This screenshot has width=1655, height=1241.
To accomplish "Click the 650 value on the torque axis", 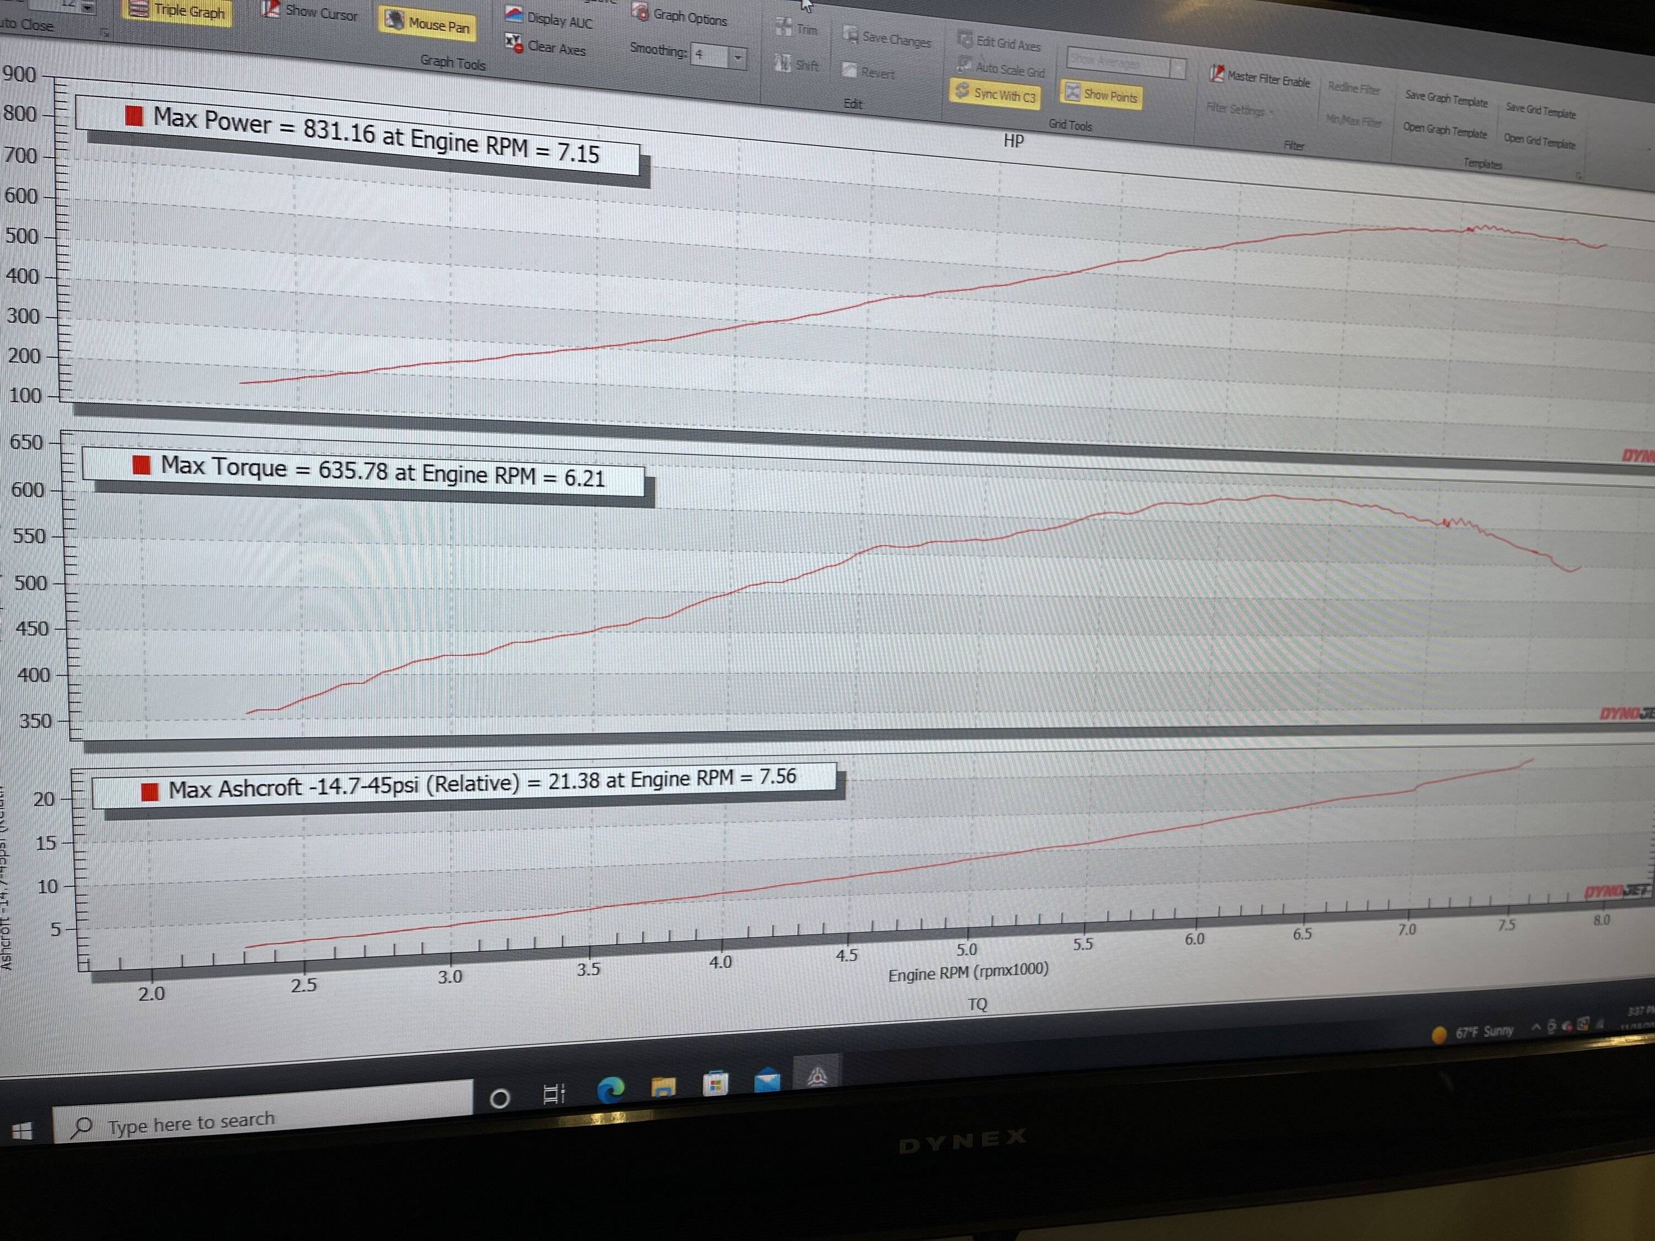I will click(x=26, y=442).
